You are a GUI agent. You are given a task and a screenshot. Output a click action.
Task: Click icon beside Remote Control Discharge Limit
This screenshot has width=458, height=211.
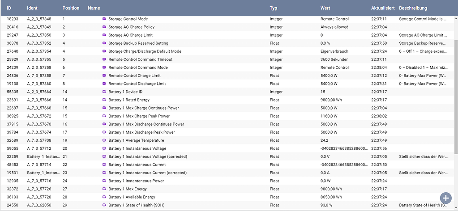click(104, 84)
